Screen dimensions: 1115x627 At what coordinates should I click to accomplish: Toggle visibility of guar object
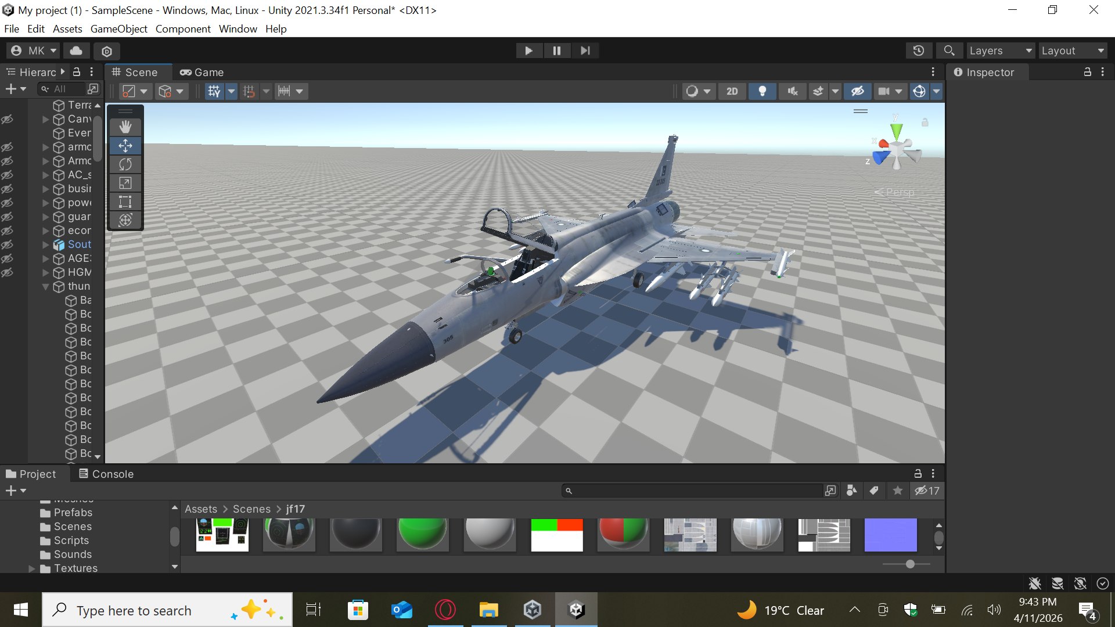click(7, 217)
